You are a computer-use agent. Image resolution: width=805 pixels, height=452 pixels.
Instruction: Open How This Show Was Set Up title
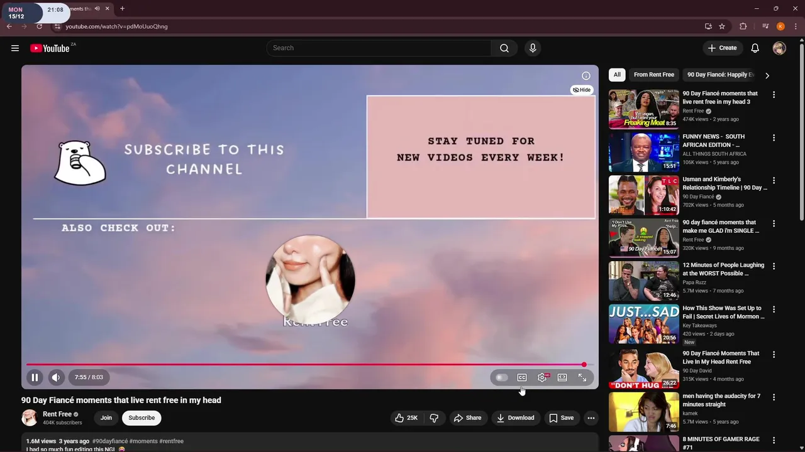tap(723, 313)
